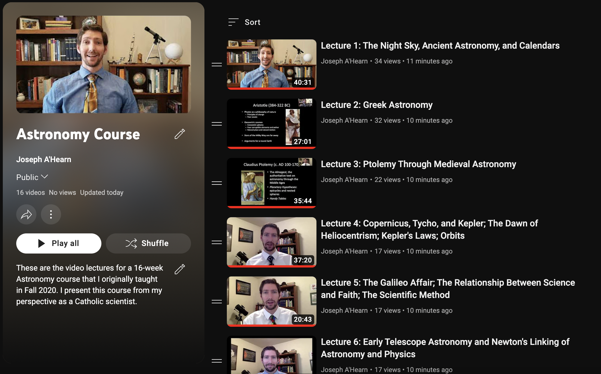Open Lecture 3: Ptolemy Through Medieval Astronomy
The height and width of the screenshot is (374, 601).
click(418, 164)
